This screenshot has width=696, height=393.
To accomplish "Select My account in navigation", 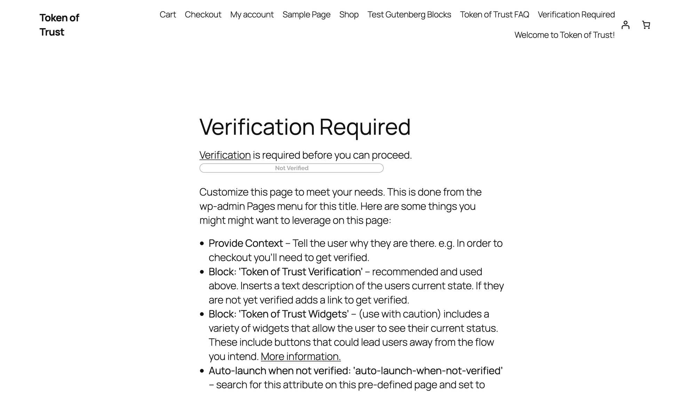I will click(252, 15).
